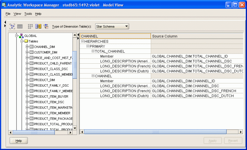Click the tree panel vertical scrollbar thumb
Image resolution: width=247 pixels, height=150 pixels.
click(75, 65)
